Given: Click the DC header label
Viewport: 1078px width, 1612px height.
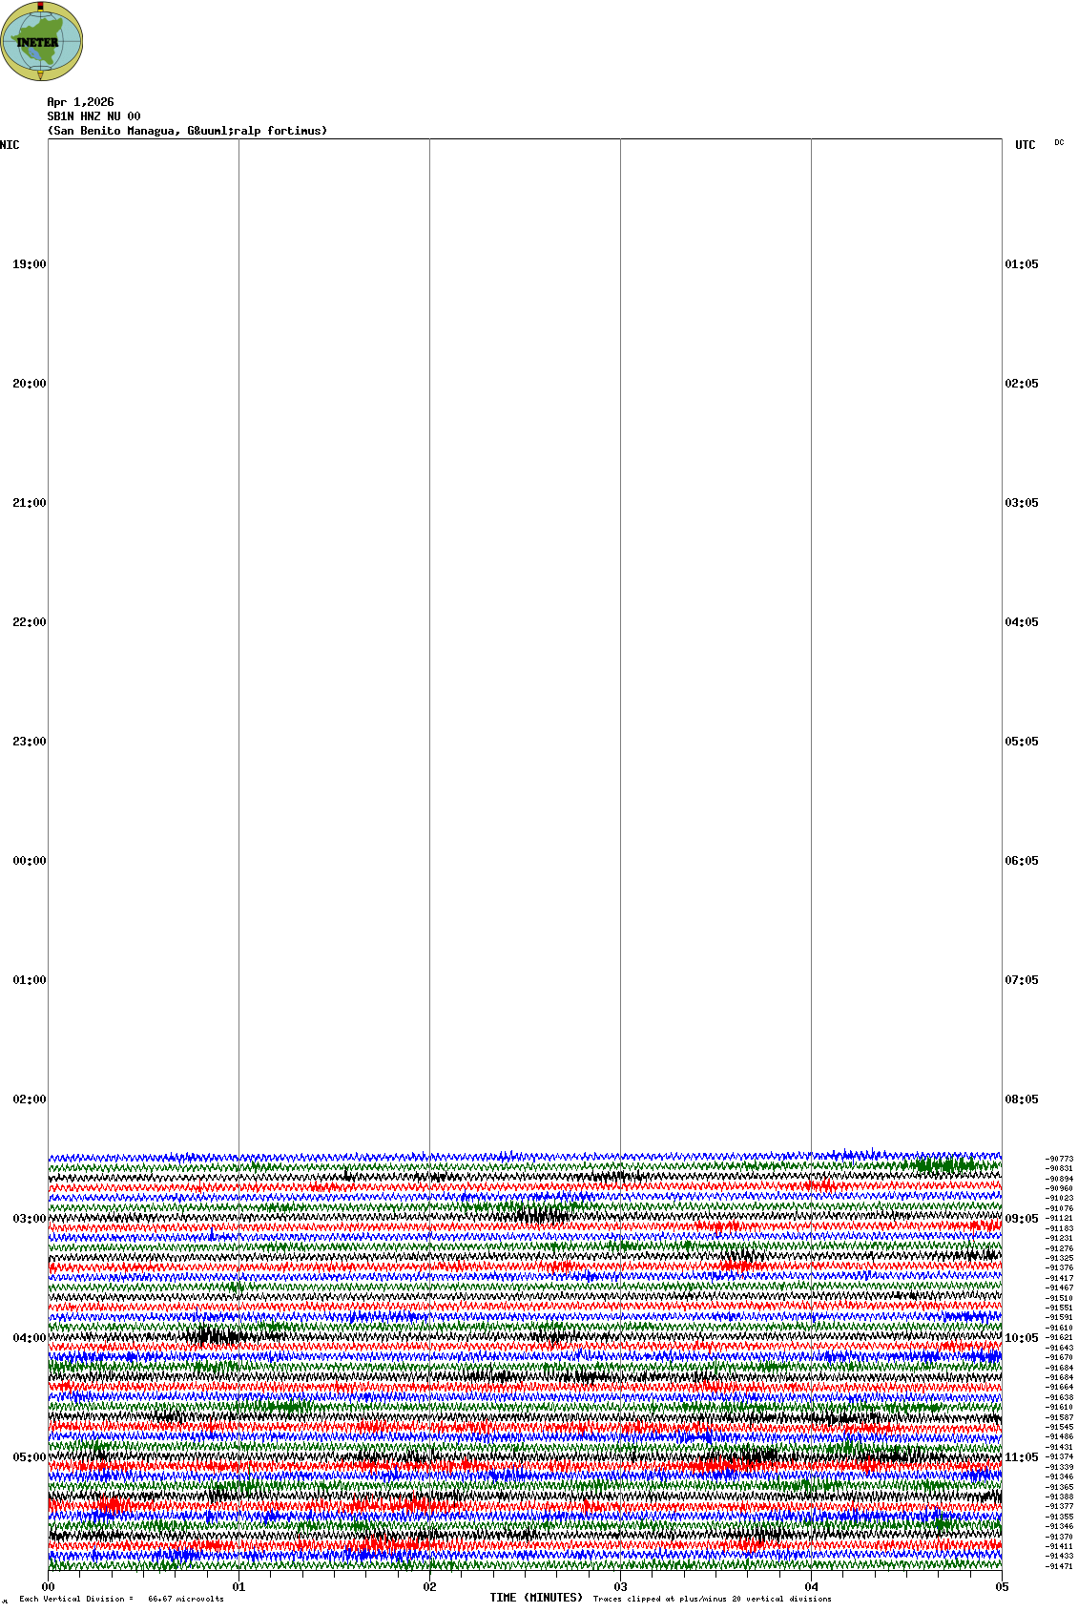Looking at the screenshot, I should (x=1059, y=143).
